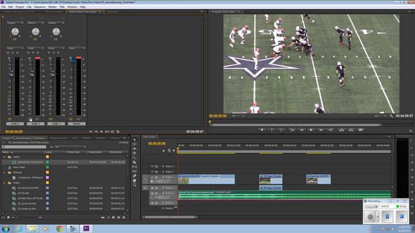
Task: Toggle visibility eye for Video 3 track
Action: coord(152,166)
